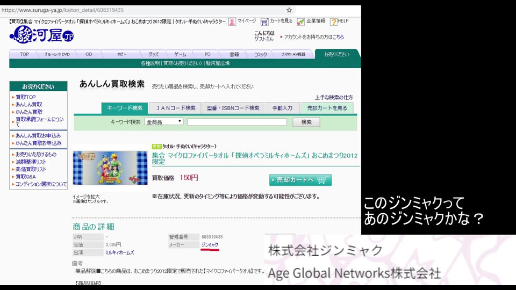Click the マイページ text link
516x290 pixels.
tap(247, 21)
